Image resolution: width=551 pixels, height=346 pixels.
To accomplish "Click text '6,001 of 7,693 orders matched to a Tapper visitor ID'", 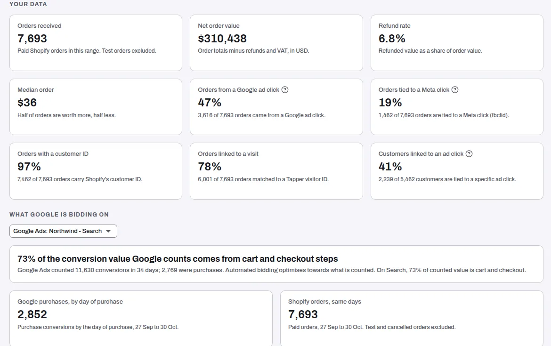I will point(262,179).
